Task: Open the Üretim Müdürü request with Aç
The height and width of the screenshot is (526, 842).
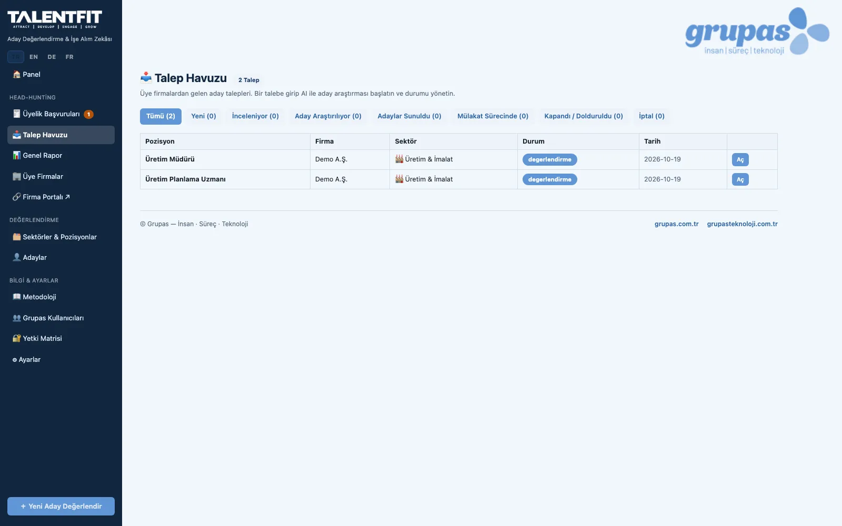Action: click(740, 160)
